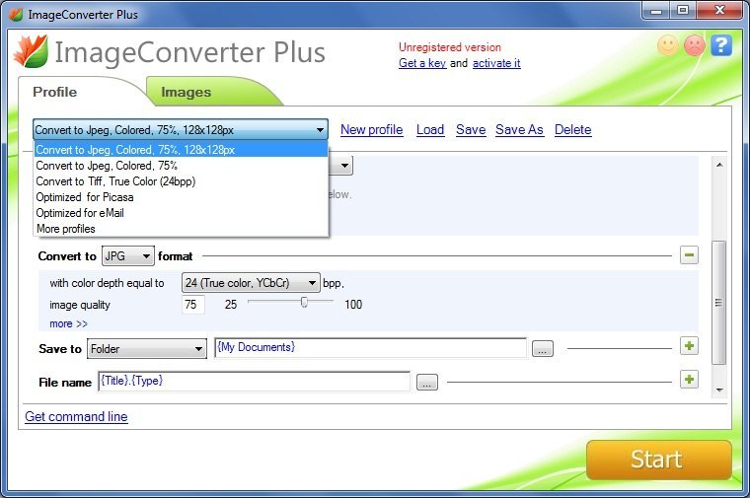Open help with the blue question mark icon

click(x=721, y=45)
